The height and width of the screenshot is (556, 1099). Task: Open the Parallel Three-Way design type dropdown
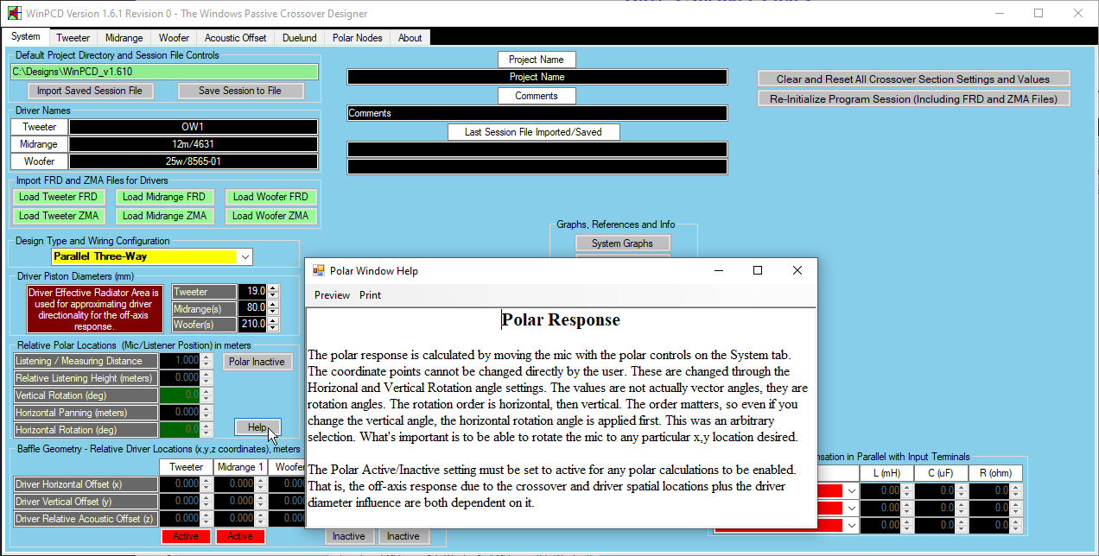[245, 257]
